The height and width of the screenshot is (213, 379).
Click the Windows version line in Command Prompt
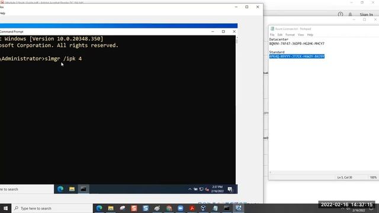pyautogui.click(x=52, y=39)
